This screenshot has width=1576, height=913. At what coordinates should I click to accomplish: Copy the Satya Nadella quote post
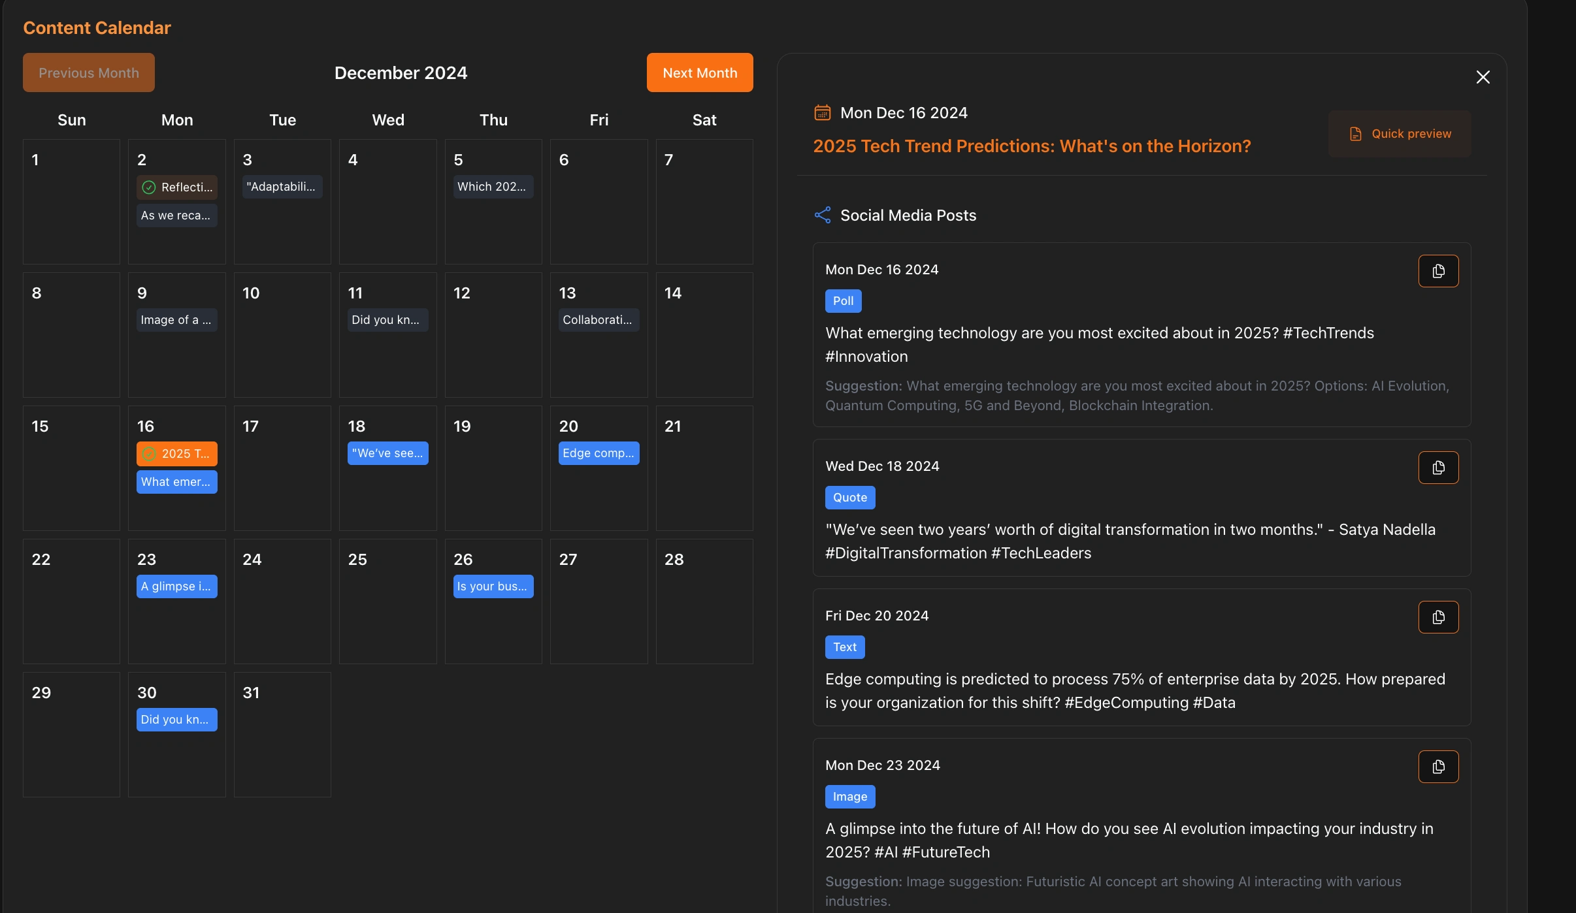click(x=1438, y=468)
